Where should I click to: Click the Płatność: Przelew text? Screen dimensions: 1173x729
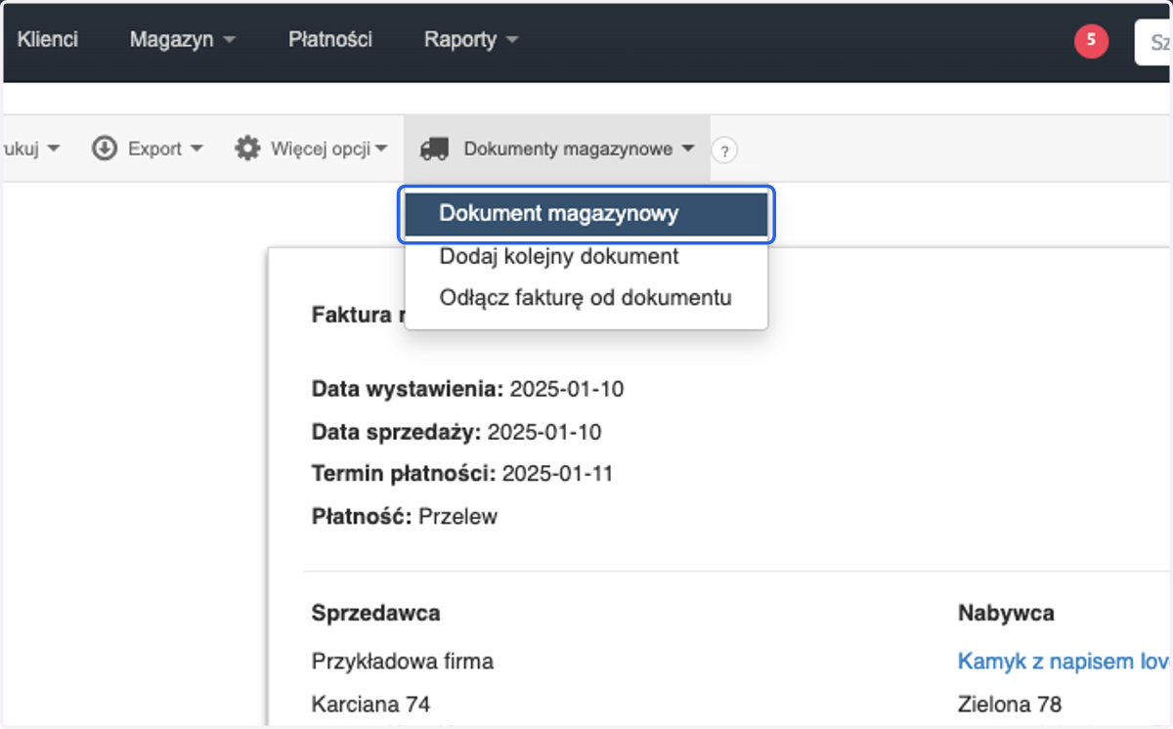(405, 517)
